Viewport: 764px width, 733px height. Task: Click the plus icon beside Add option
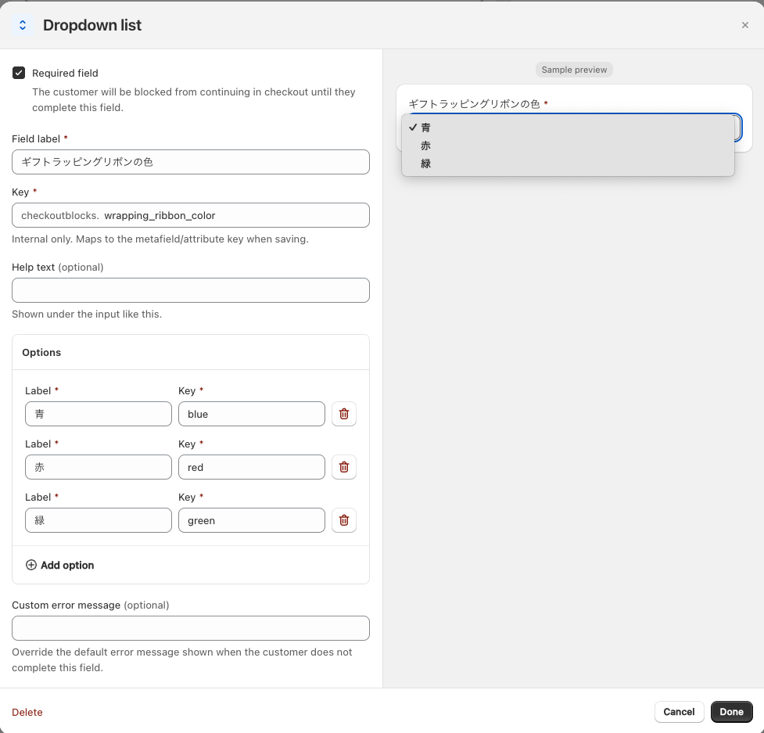tap(31, 565)
